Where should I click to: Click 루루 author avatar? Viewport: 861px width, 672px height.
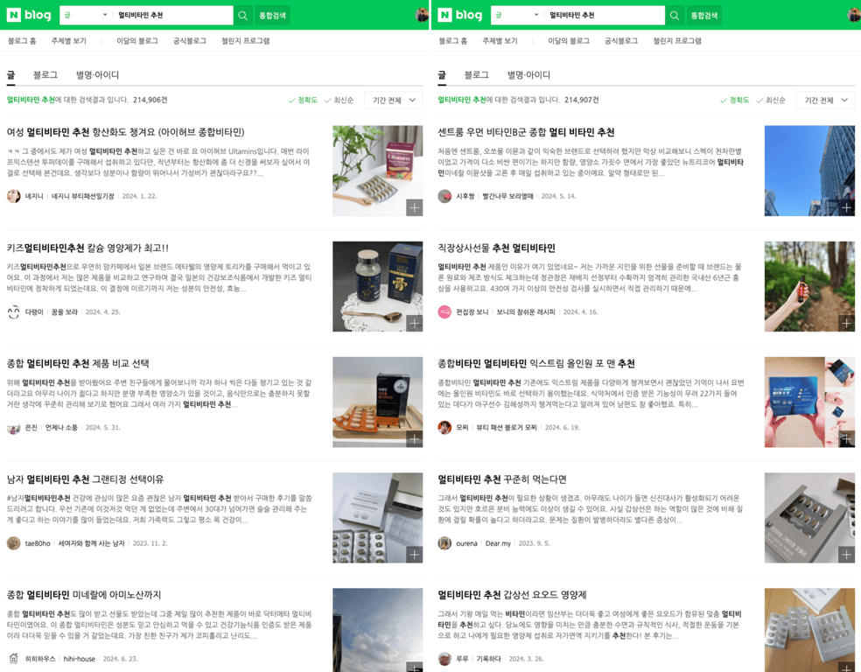(x=444, y=658)
